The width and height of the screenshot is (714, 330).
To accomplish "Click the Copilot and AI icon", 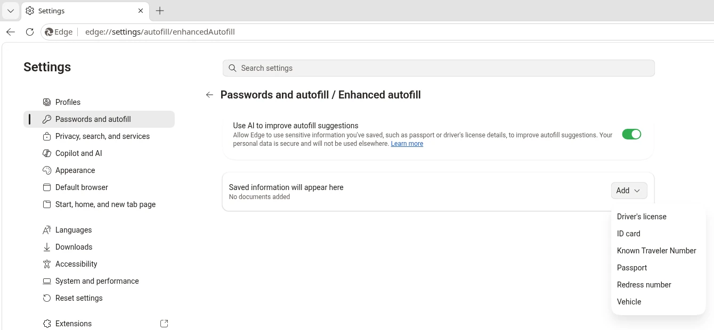I will click(x=47, y=153).
